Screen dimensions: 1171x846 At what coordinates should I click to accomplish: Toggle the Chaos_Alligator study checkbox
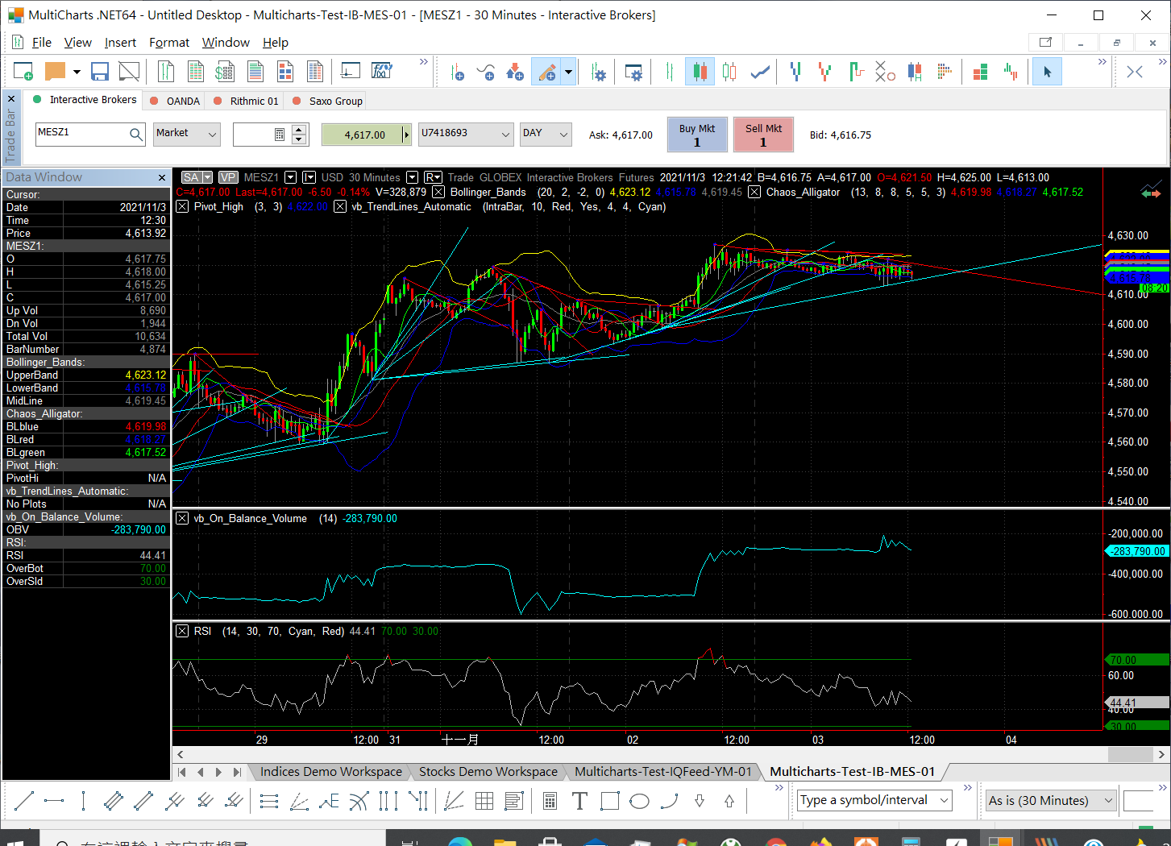tap(754, 192)
